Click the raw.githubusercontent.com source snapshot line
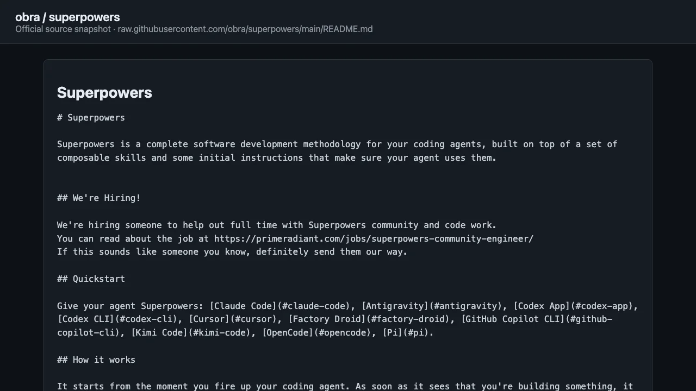The width and height of the screenshot is (696, 391). tap(194, 29)
